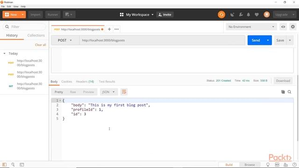Click the Clear all link
The width and height of the screenshot is (299, 168).
click(41, 45)
